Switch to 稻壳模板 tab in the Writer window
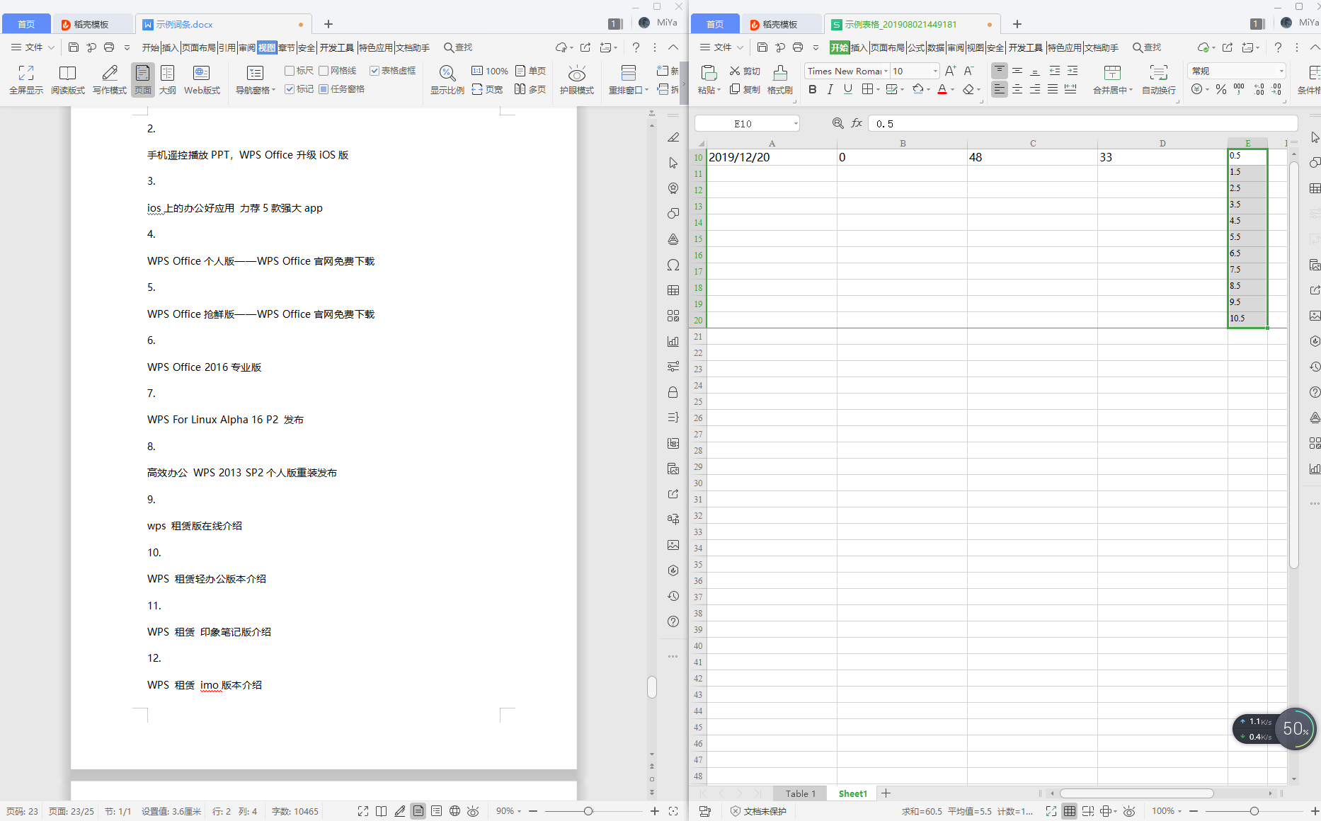Image resolution: width=1321 pixels, height=821 pixels. click(92, 24)
